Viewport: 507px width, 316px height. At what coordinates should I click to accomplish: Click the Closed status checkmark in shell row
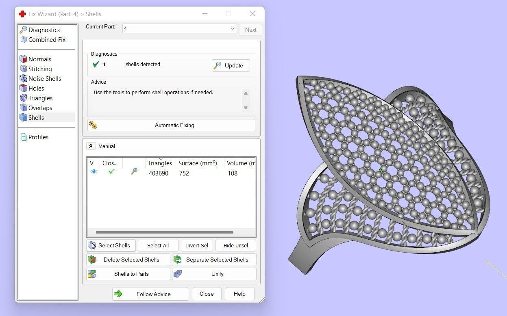click(111, 171)
